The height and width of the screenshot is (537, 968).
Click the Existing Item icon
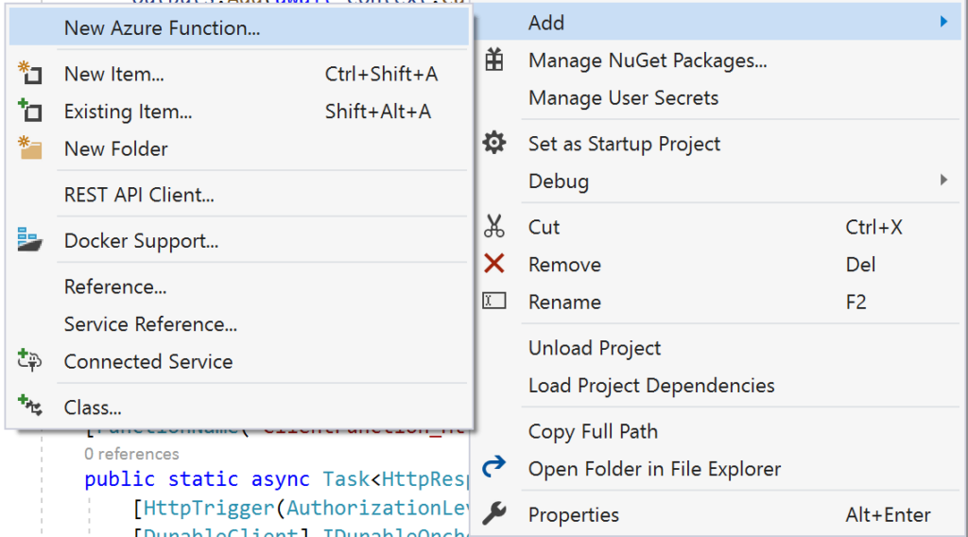pos(29,112)
